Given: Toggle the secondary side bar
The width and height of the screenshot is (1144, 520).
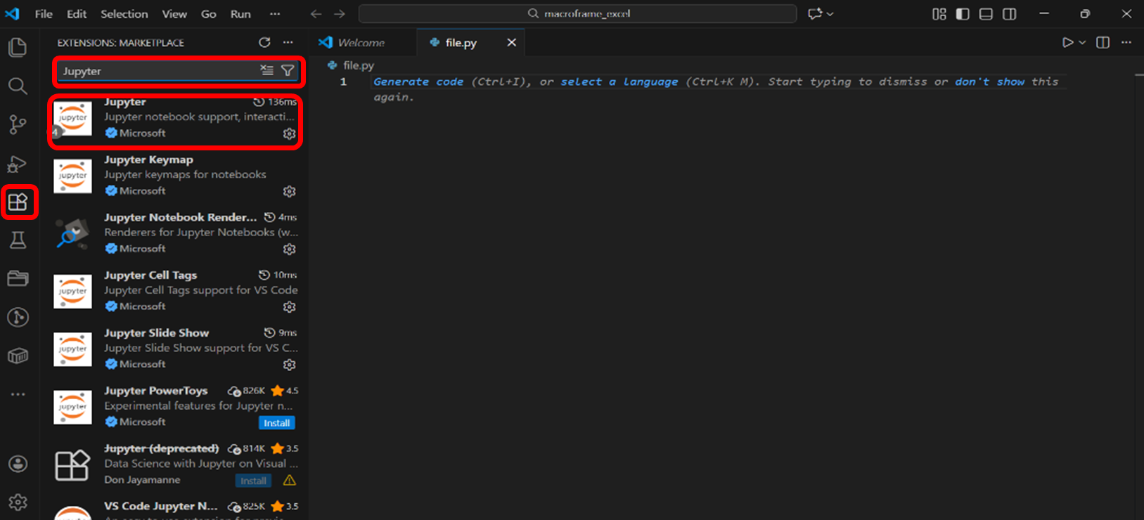Looking at the screenshot, I should 1010,13.
